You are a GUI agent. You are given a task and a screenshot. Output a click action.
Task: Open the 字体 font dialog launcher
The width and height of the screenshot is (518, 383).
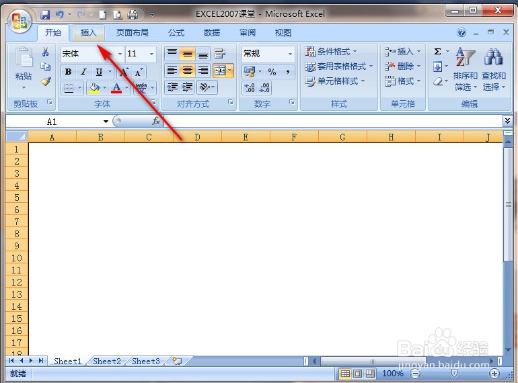point(153,103)
